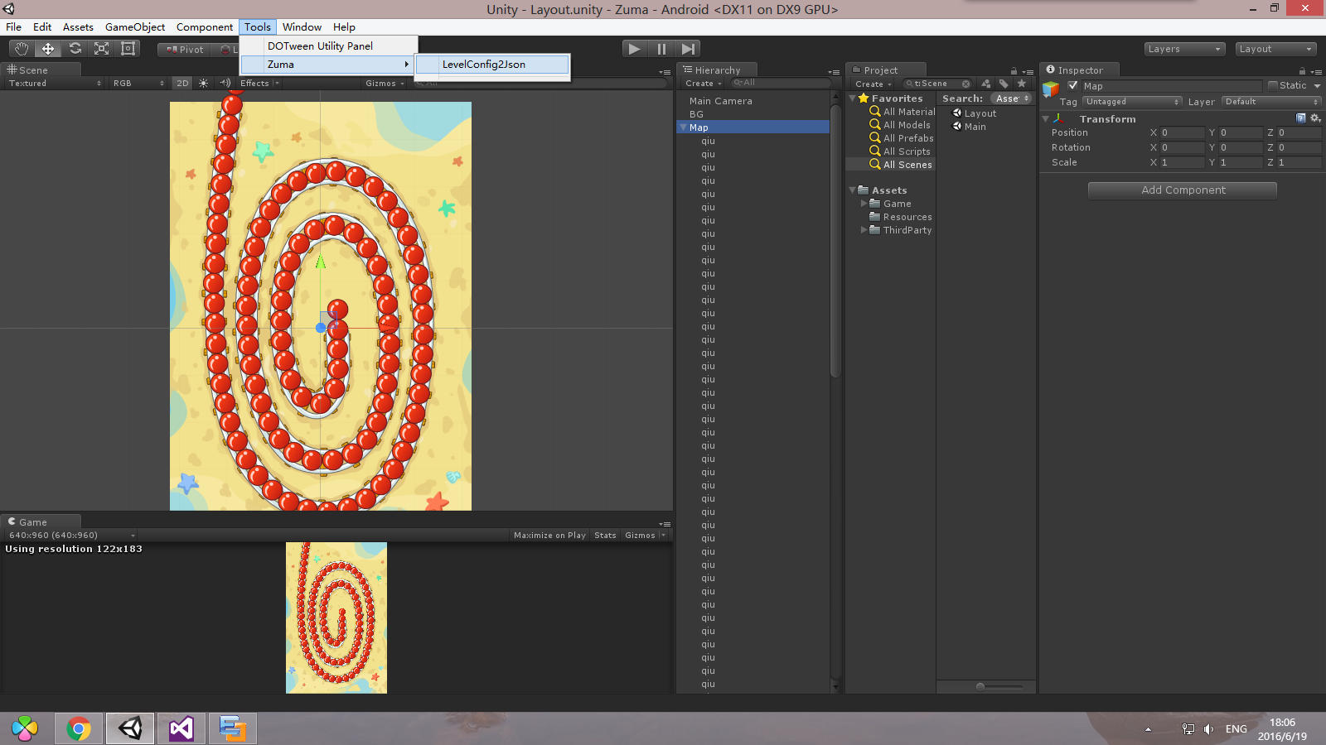Select the Hand tool in the toolbar

[22, 49]
